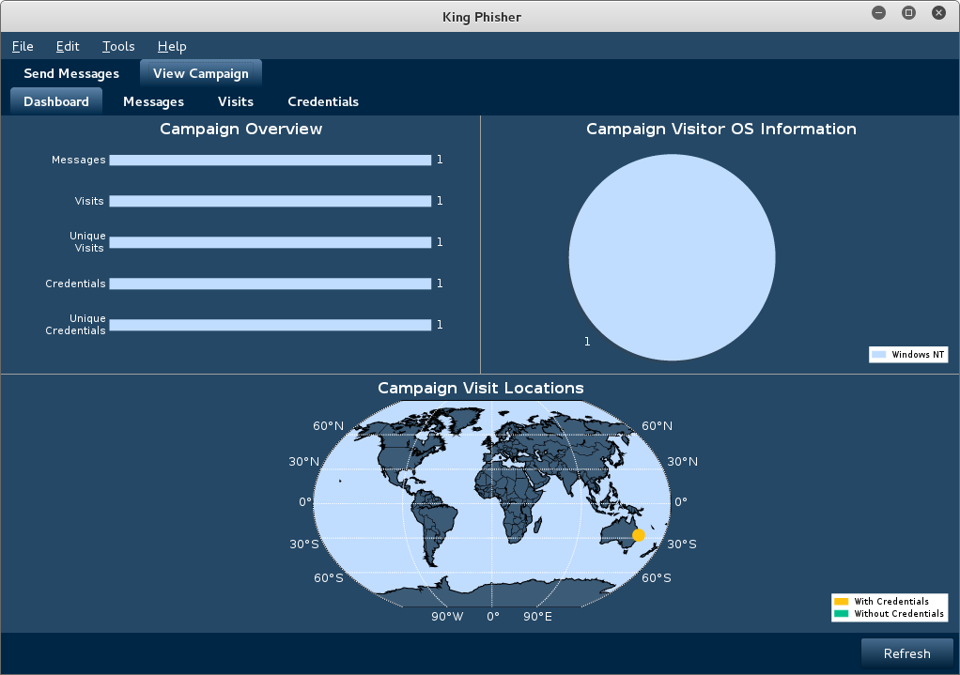This screenshot has height=675, width=960.
Task: Click the Unique Credentials bar
Action: [270, 325]
